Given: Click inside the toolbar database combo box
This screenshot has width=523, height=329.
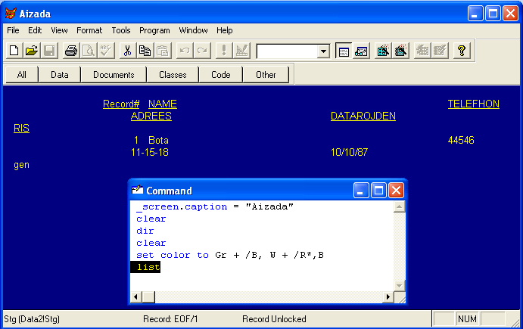Looking at the screenshot, I should [x=287, y=51].
